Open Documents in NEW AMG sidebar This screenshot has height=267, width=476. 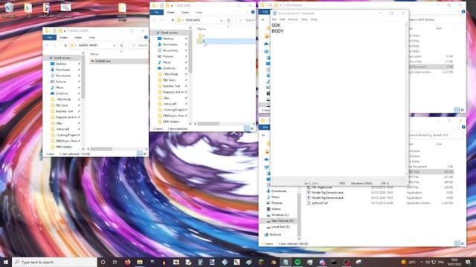tap(170, 50)
